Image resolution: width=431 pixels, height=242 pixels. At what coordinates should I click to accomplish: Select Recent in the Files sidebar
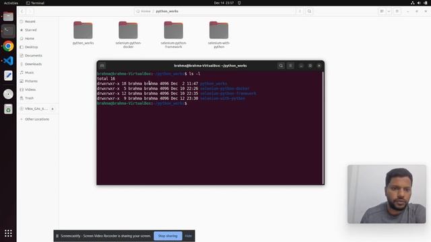[x=38, y=22]
